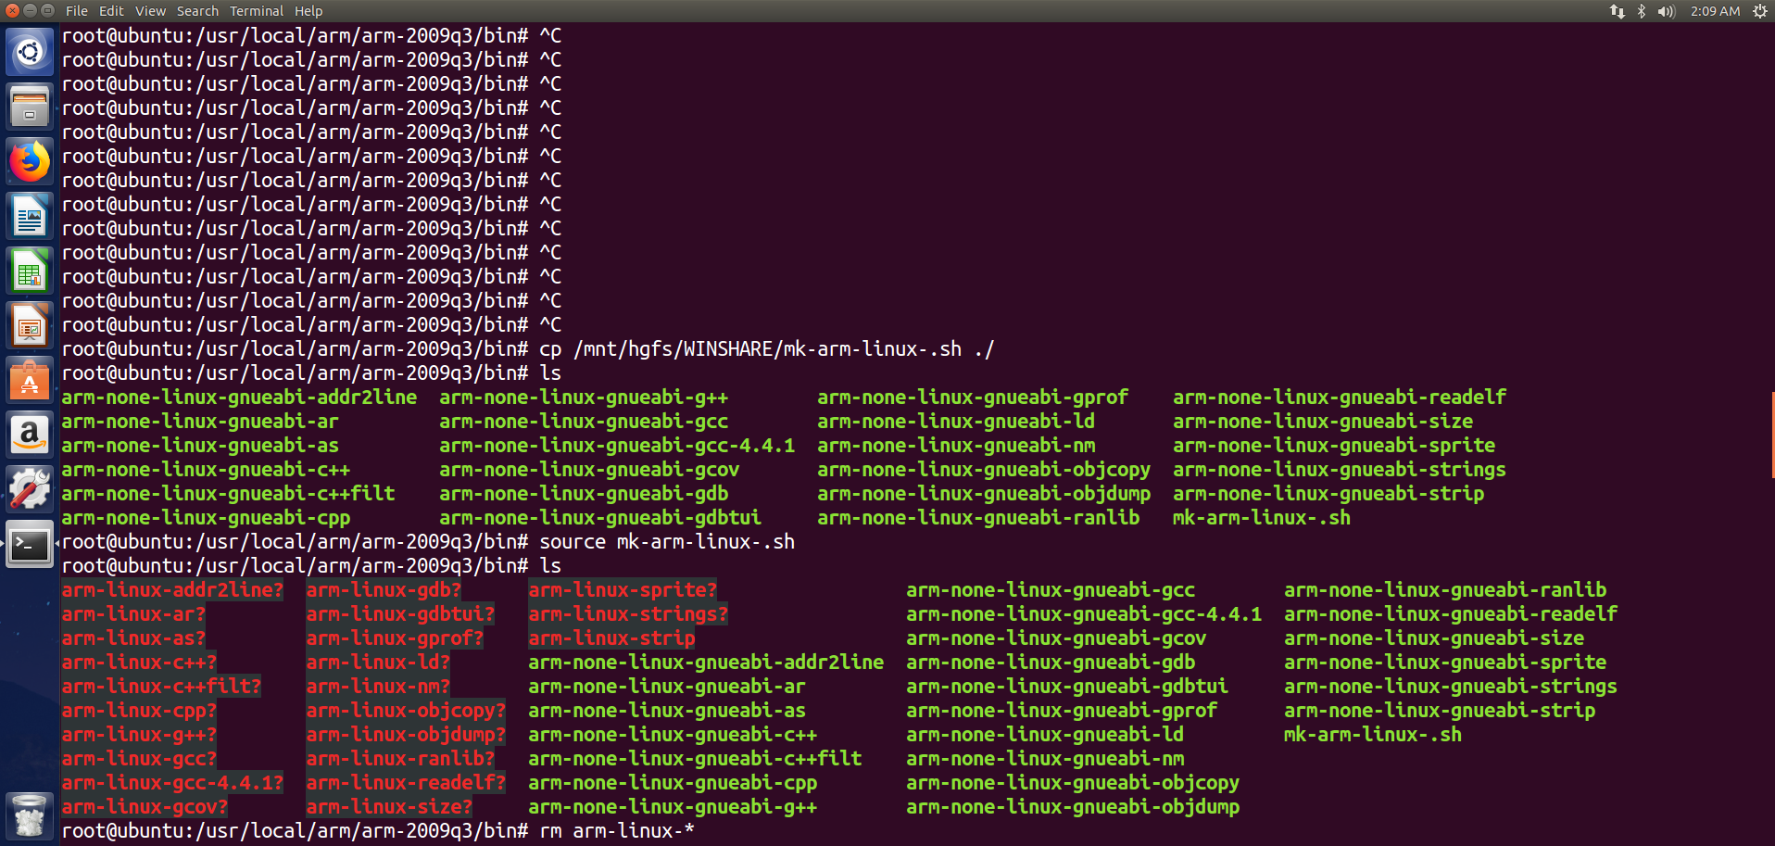This screenshot has height=846, width=1775.
Task: Click the red 'arm-linux-ld?' entry
Action: coord(378,663)
